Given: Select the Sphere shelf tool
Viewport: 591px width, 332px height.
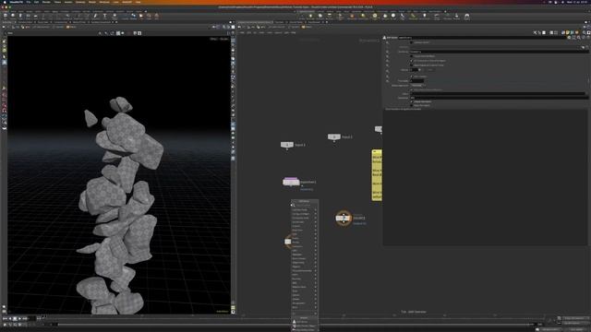Looking at the screenshot, I should [x=13, y=16].
